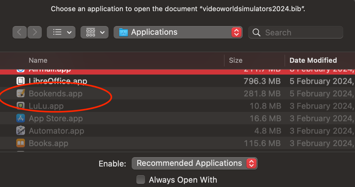Click the 796.3 MB size value

[262, 81]
